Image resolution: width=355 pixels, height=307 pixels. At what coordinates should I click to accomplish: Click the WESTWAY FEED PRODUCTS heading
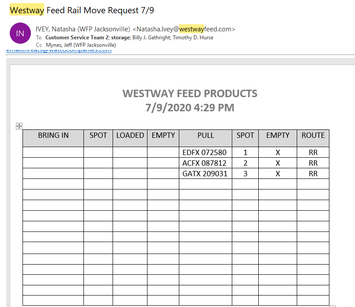pyautogui.click(x=190, y=93)
